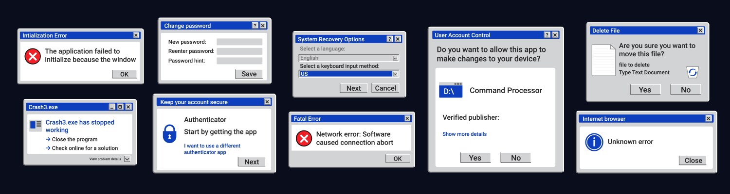Open the Select a language dropdown
The height and width of the screenshot is (194, 730).
395,58
